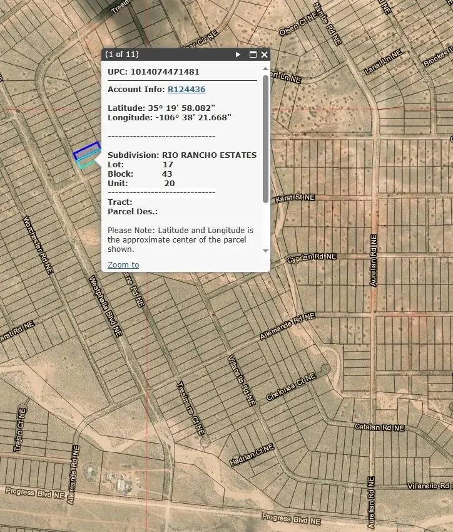Click the Hadrian Ct NE label
453x532 pixels.
[x=253, y=454]
